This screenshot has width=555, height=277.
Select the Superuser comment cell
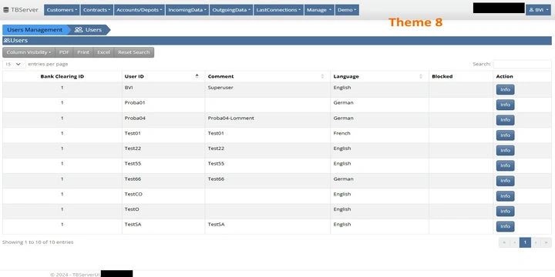tap(267, 90)
